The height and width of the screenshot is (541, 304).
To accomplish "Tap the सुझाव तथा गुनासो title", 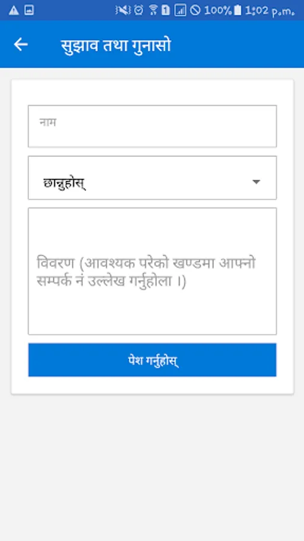I will [x=116, y=45].
